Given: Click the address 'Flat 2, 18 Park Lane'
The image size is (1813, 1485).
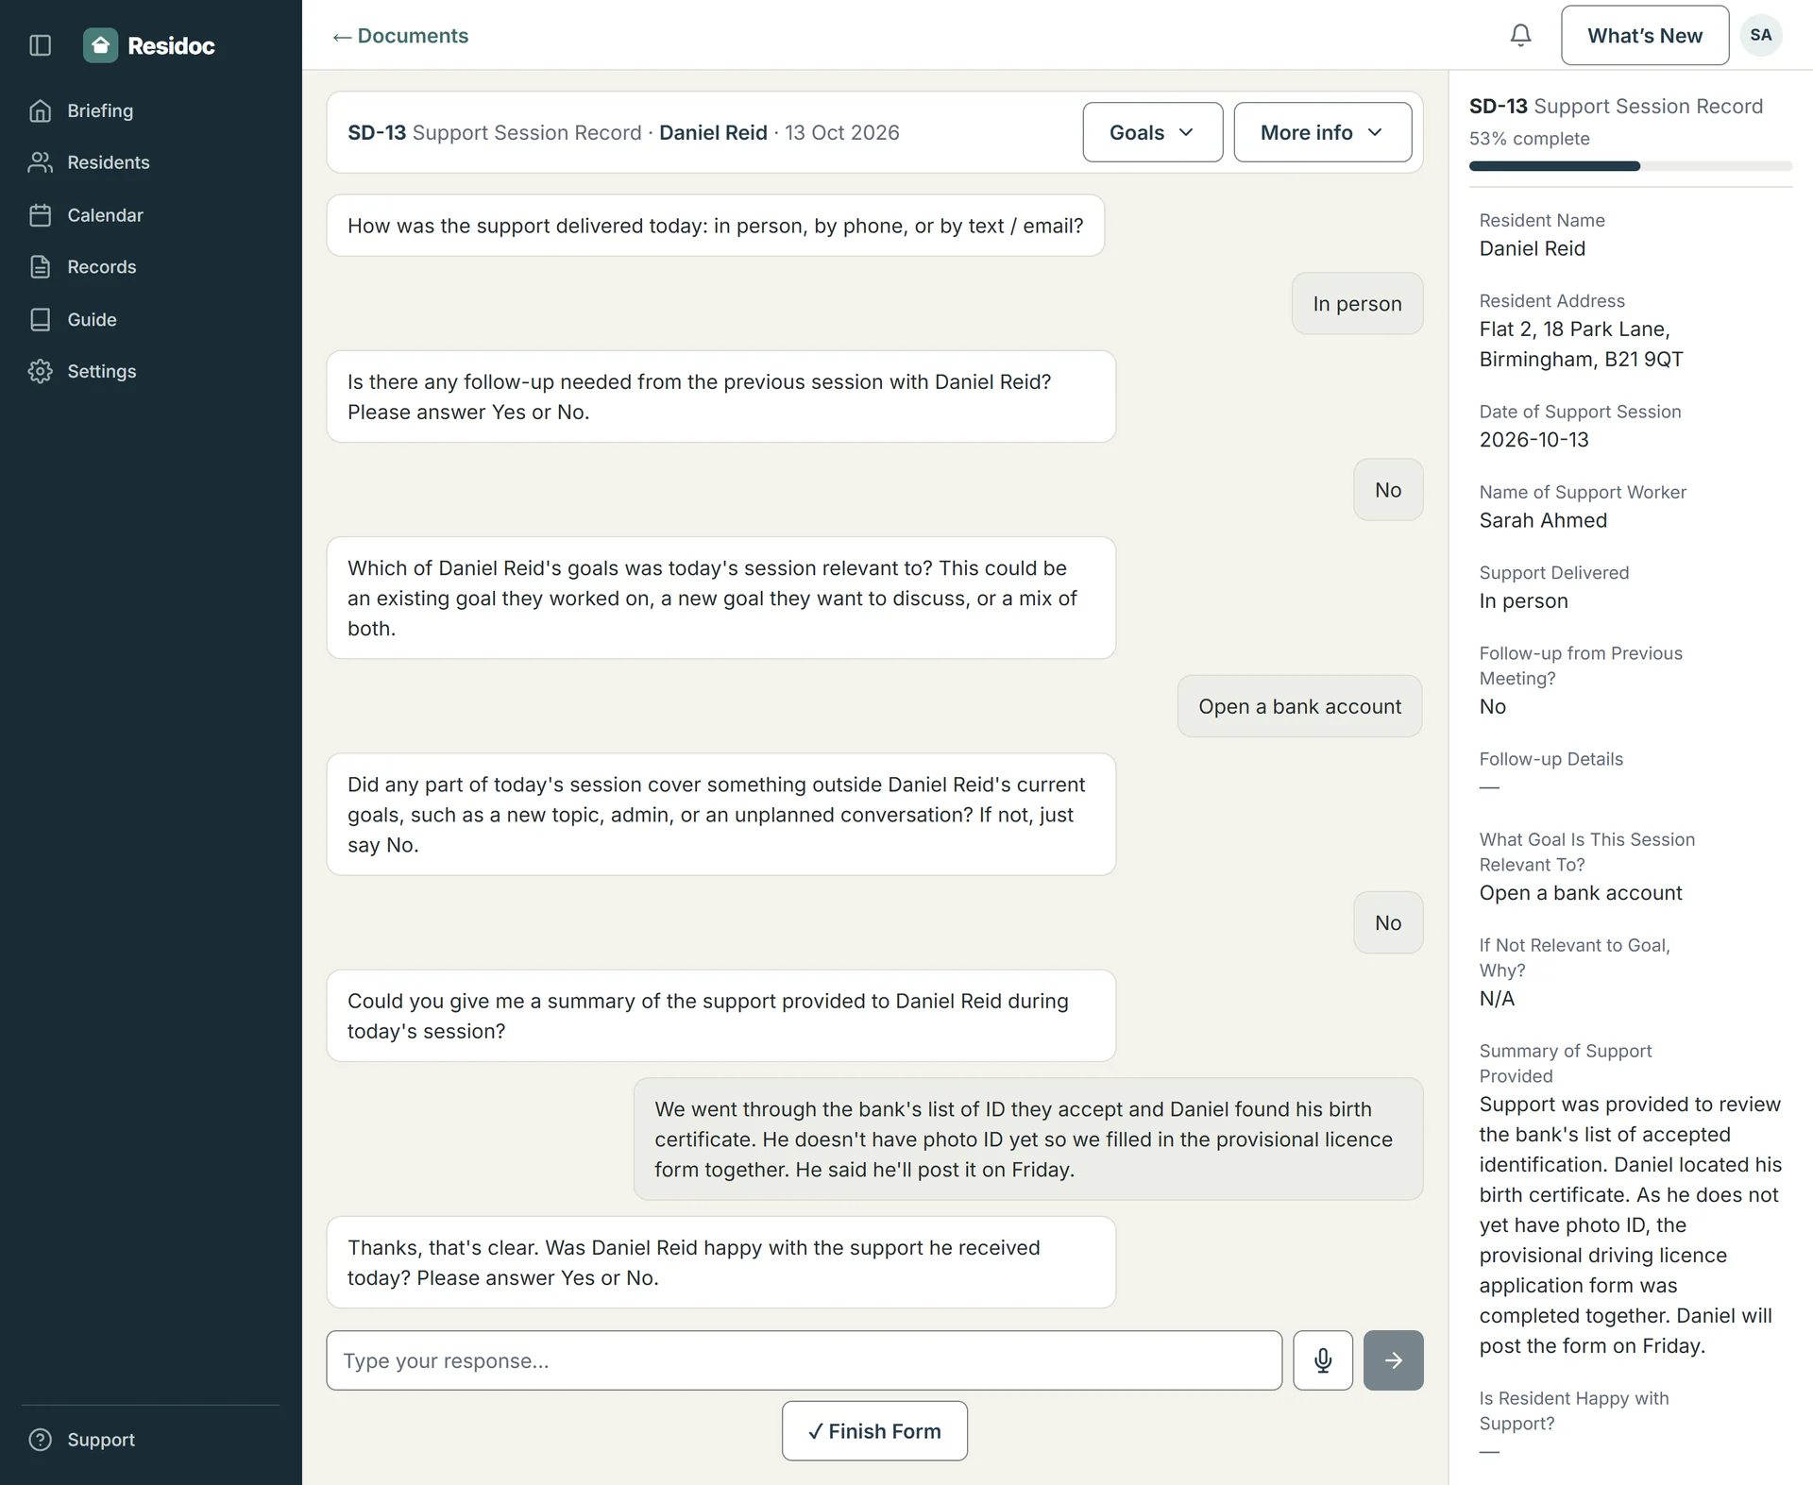Looking at the screenshot, I should tap(1575, 329).
